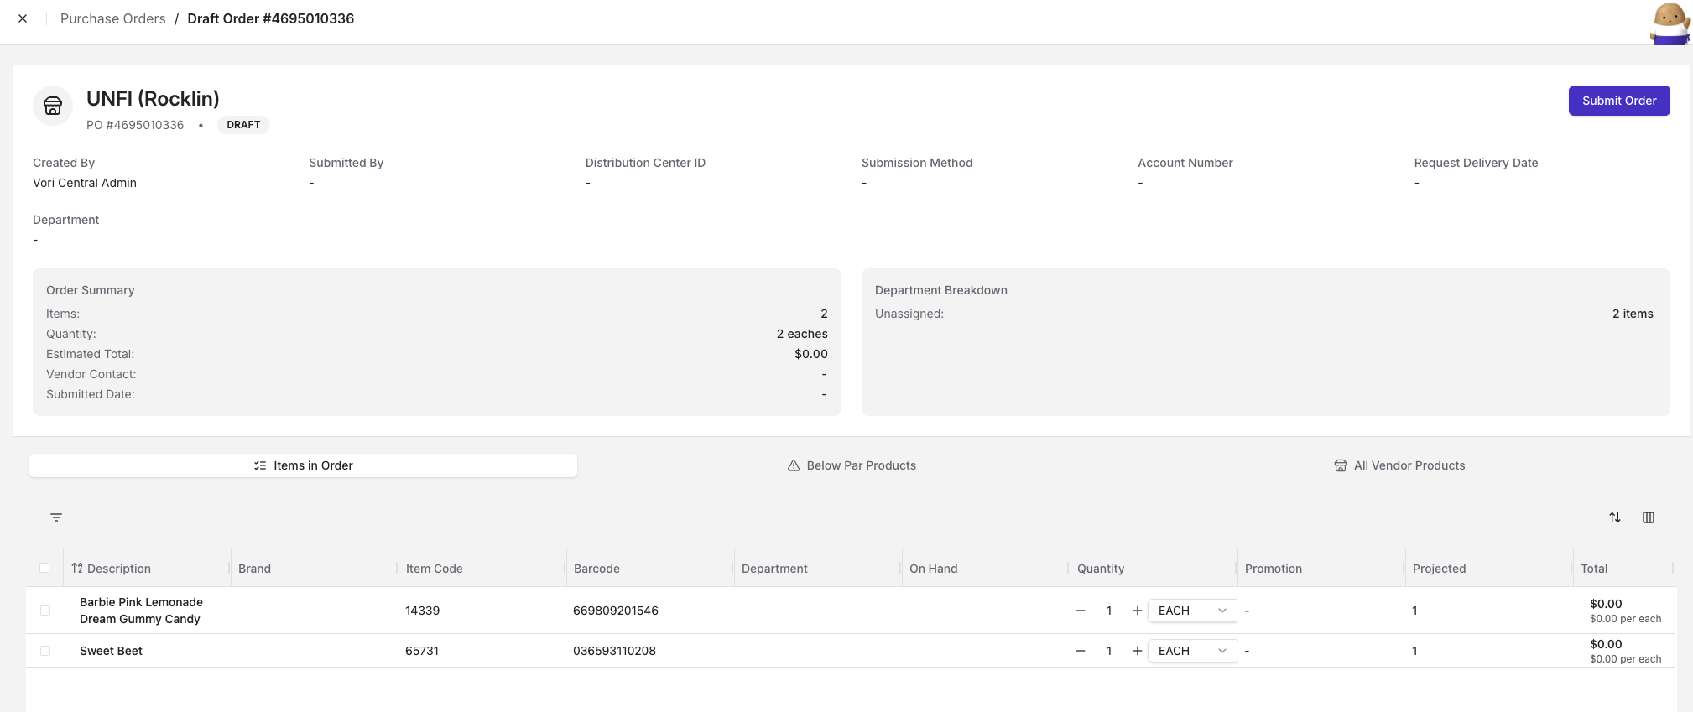Select the Barbie Pink Lemonade row checkbox
This screenshot has width=1693, height=712.
(45, 611)
